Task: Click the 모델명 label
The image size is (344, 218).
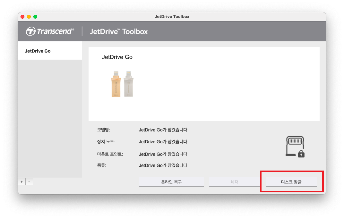Action: pos(104,130)
